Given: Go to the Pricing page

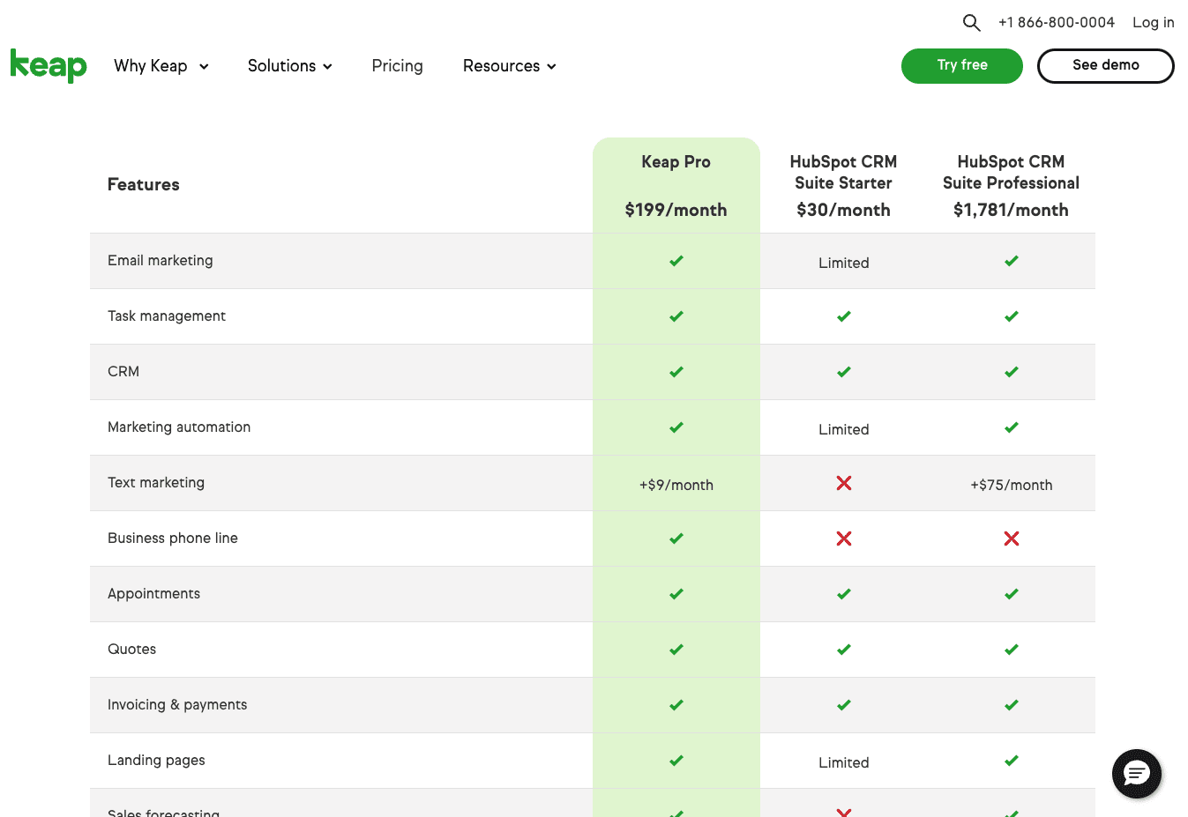Looking at the screenshot, I should coord(397,66).
